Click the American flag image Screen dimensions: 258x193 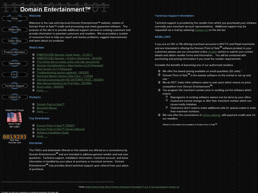click(14, 117)
